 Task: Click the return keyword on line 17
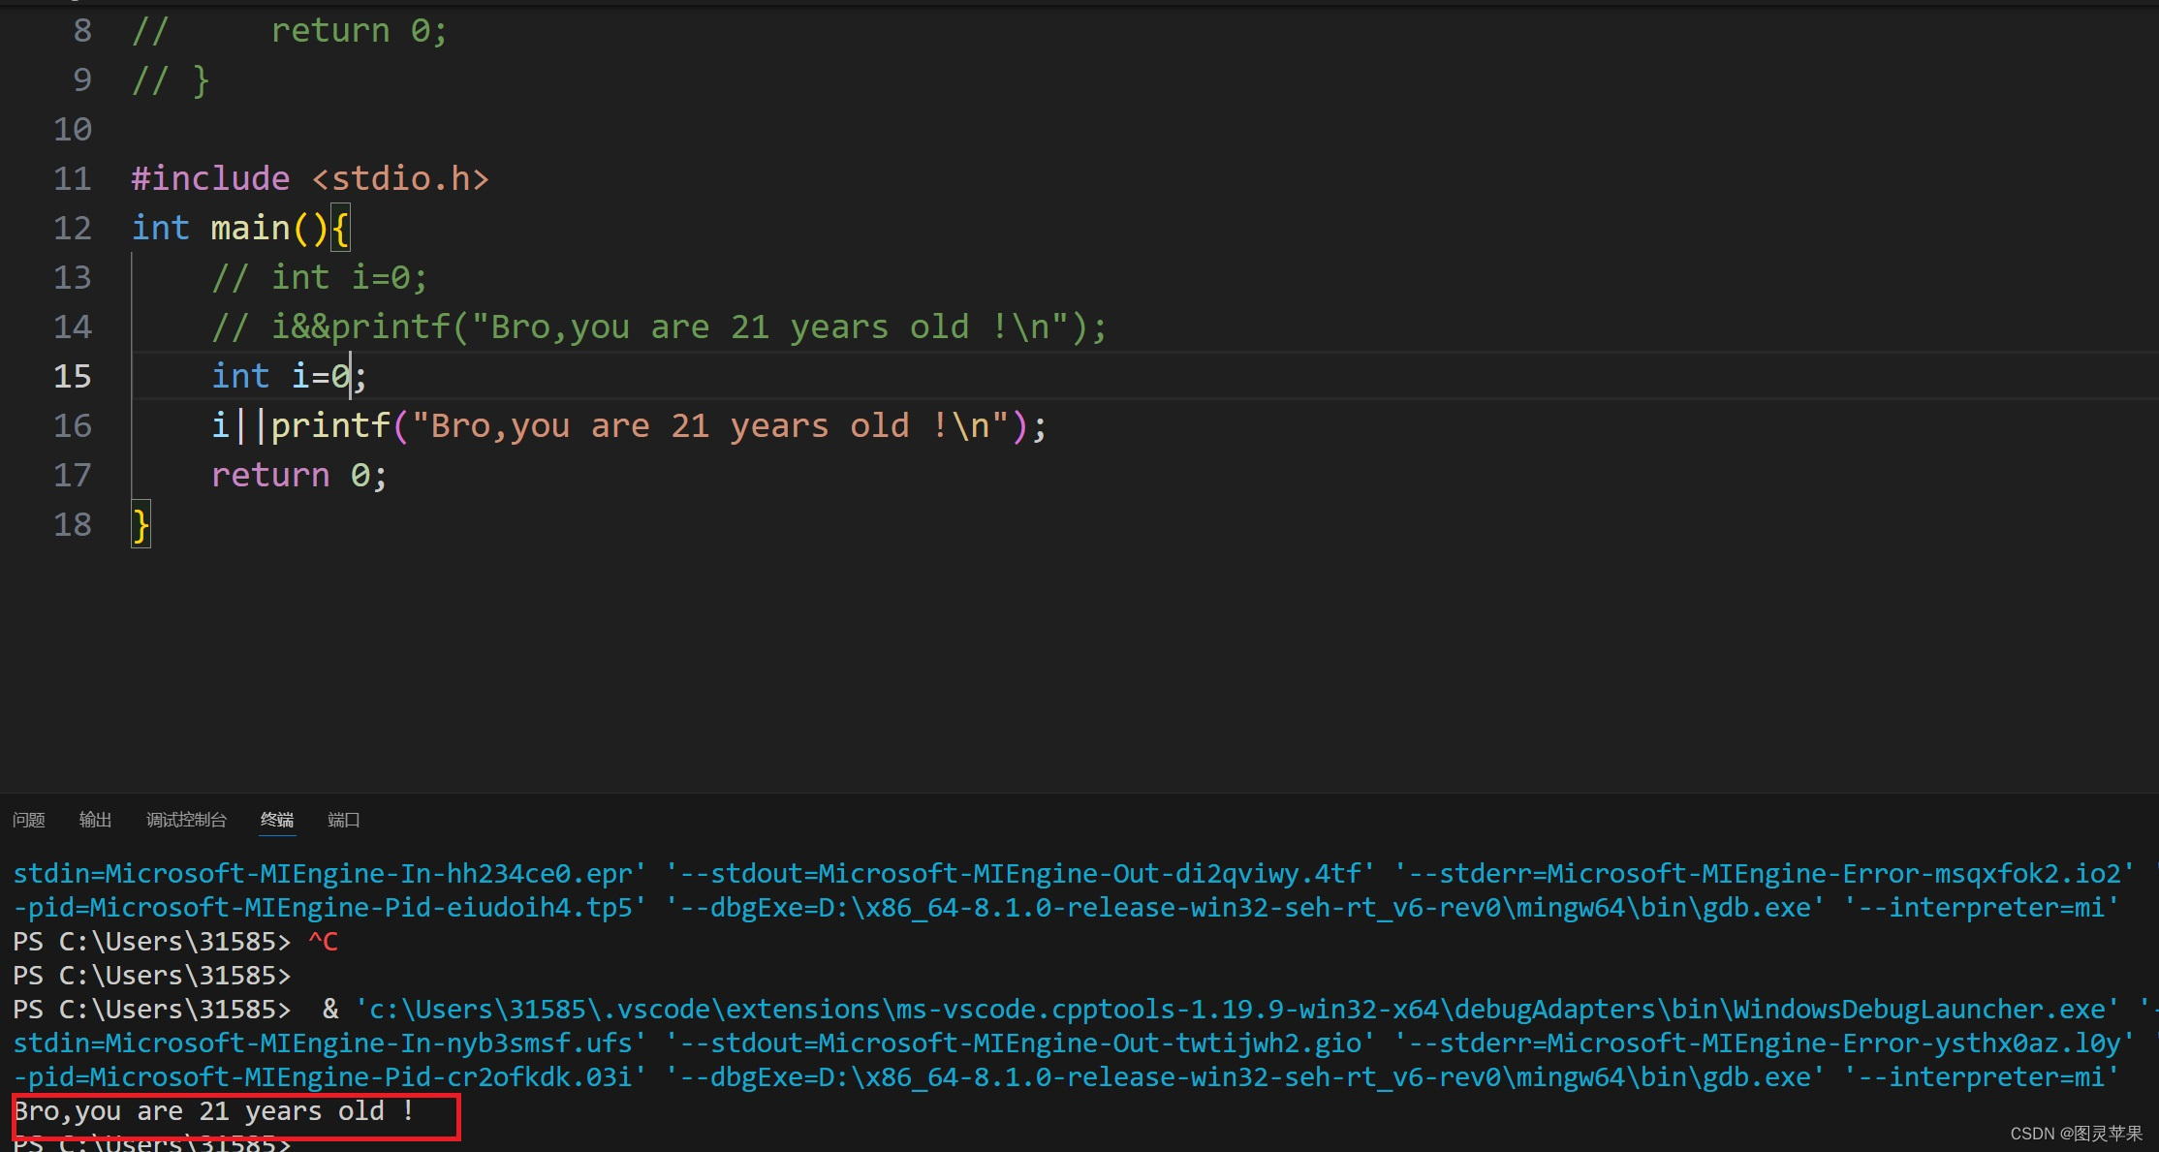coord(270,475)
